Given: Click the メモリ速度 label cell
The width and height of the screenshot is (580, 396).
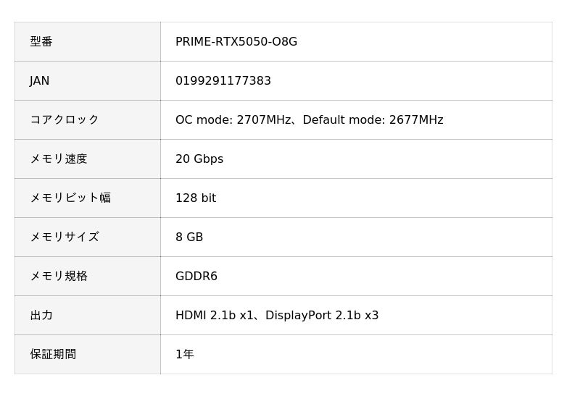Looking at the screenshot, I should click(x=58, y=159).
